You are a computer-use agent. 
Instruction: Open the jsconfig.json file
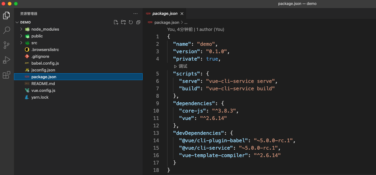[x=78, y=70]
